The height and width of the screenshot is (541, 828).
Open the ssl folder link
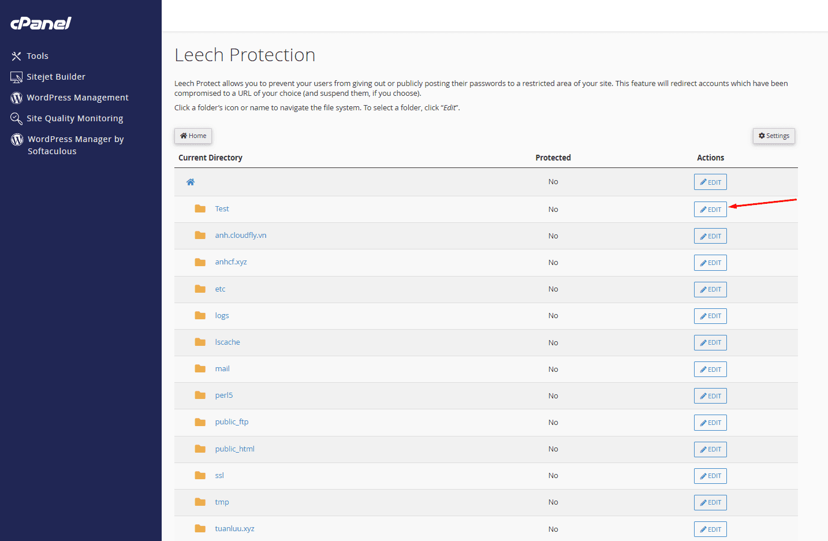219,476
